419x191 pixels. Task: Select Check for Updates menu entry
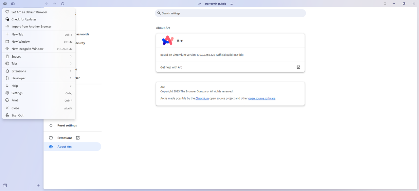pyautogui.click(x=39, y=19)
